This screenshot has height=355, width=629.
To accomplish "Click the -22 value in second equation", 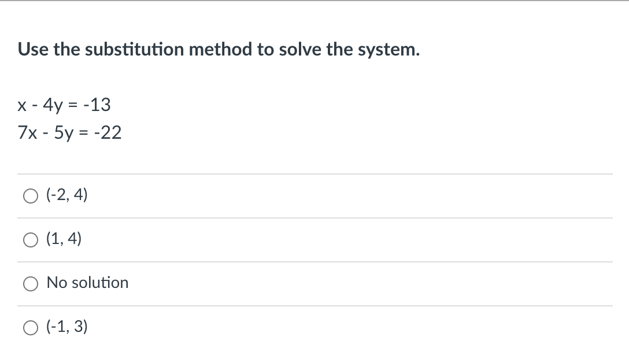I will 108,133.
